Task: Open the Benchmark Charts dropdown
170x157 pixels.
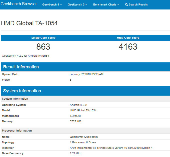Action: click(106, 4)
